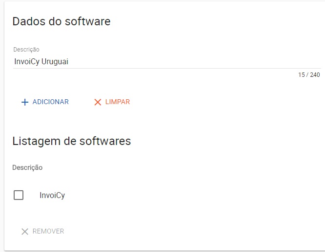
Task: Click the word InvoiCy in the description input
Action: pos(27,62)
